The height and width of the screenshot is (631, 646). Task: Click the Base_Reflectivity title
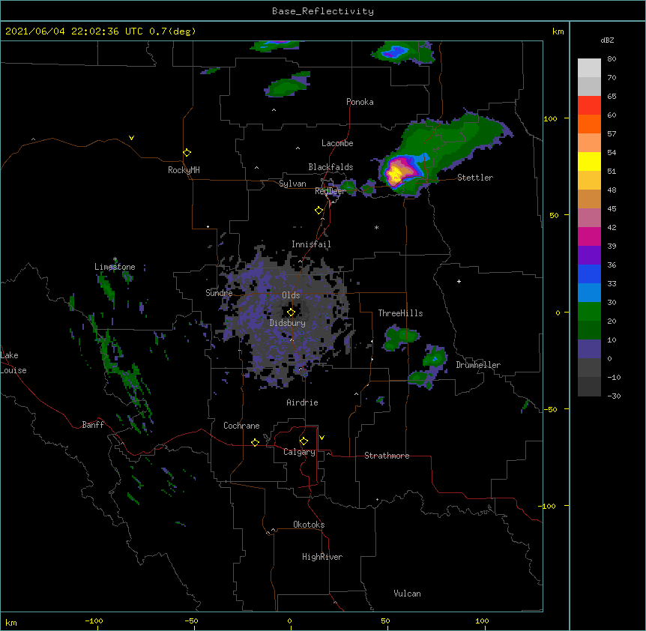323,11
